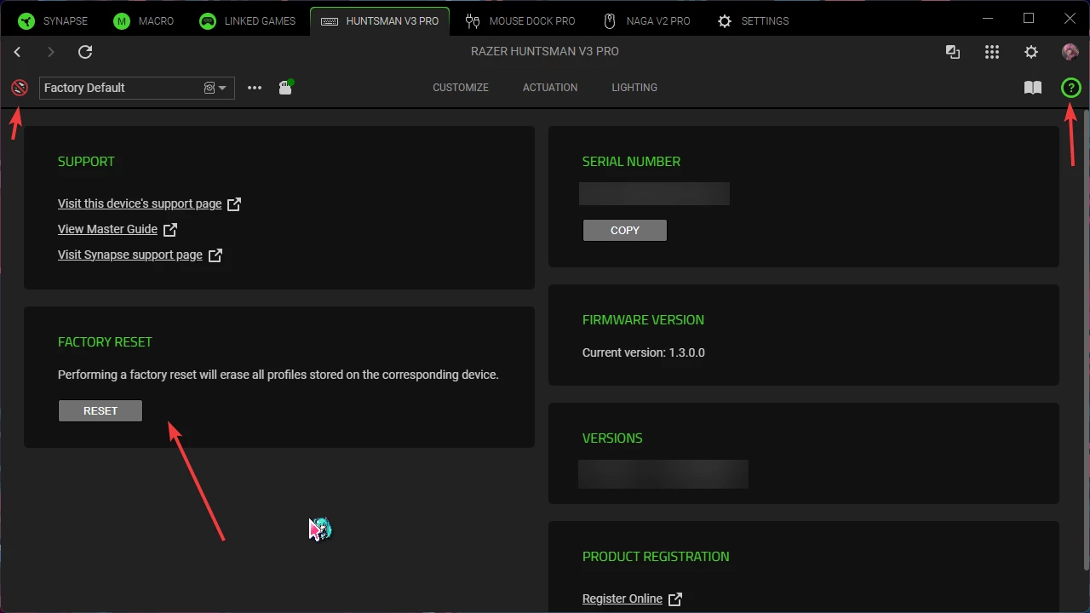Click the onboard memory storage icon

coord(286,87)
